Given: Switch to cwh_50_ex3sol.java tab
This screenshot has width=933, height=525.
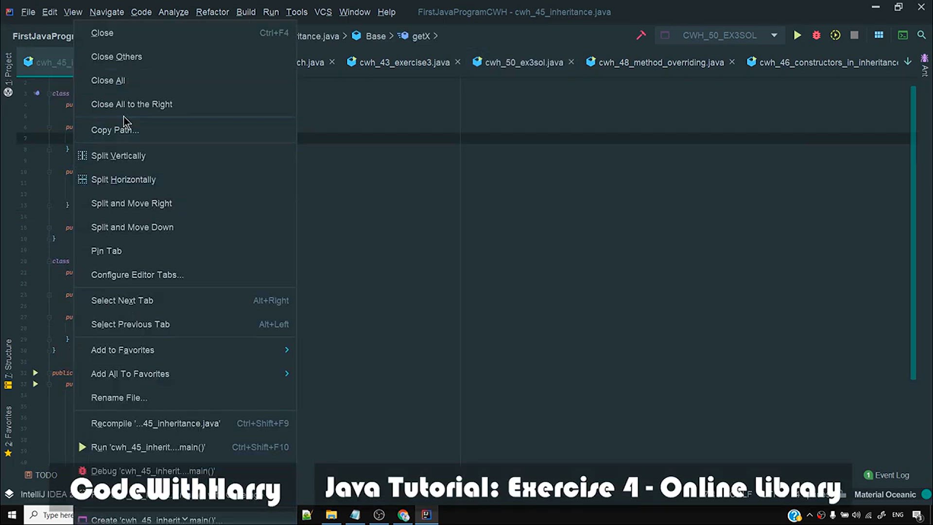Looking at the screenshot, I should (x=524, y=62).
